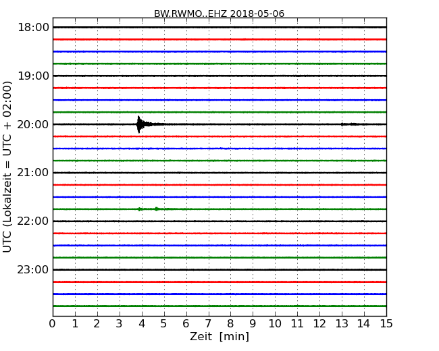Image resolution: width=439 pixels, height=351 pixels.
Task: Click the Zeit [min] x-axis label
Action: pos(219,336)
